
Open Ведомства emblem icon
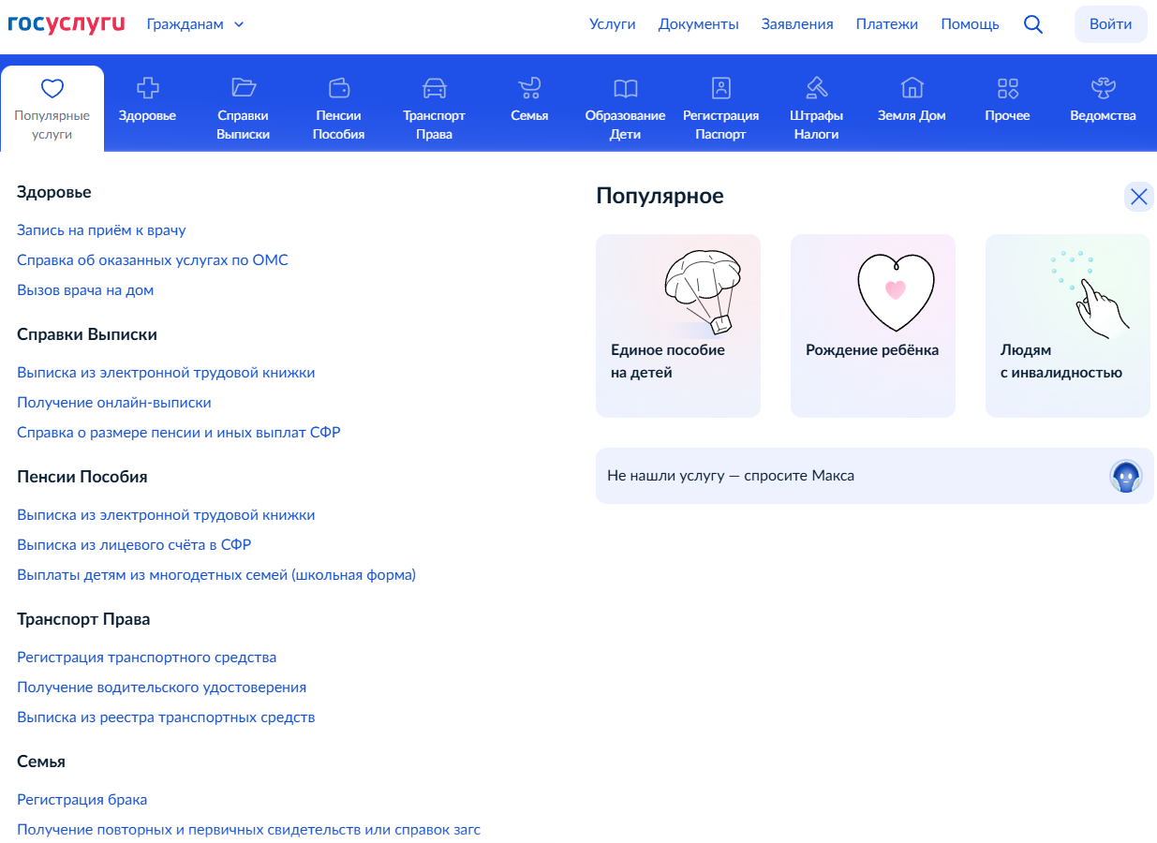point(1103,88)
